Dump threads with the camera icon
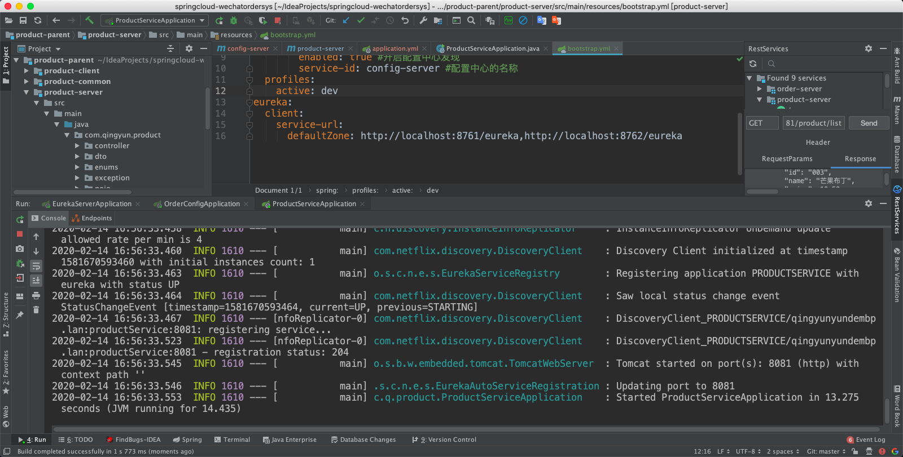The image size is (903, 457). coord(20,249)
